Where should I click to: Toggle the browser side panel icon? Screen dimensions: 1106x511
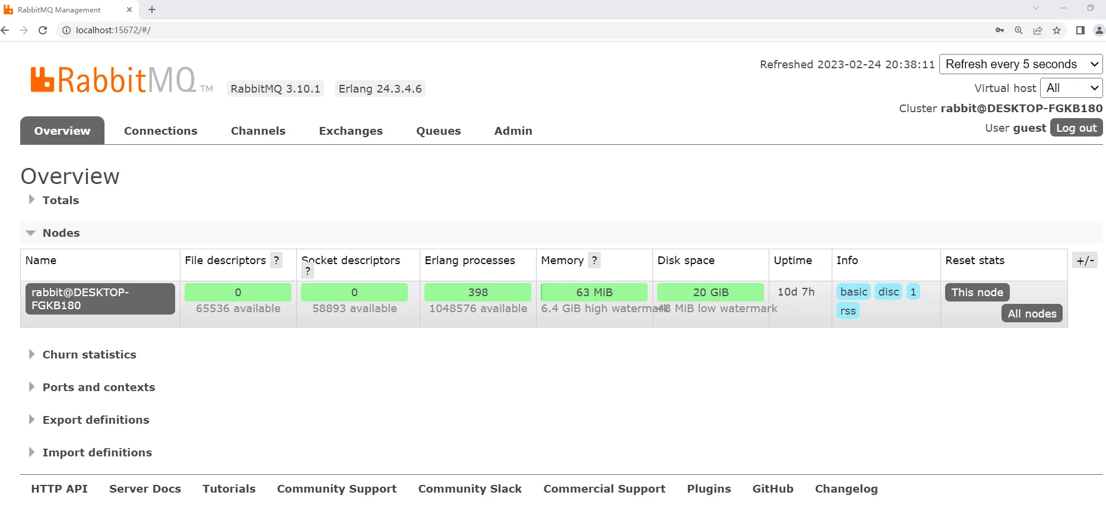tap(1080, 30)
